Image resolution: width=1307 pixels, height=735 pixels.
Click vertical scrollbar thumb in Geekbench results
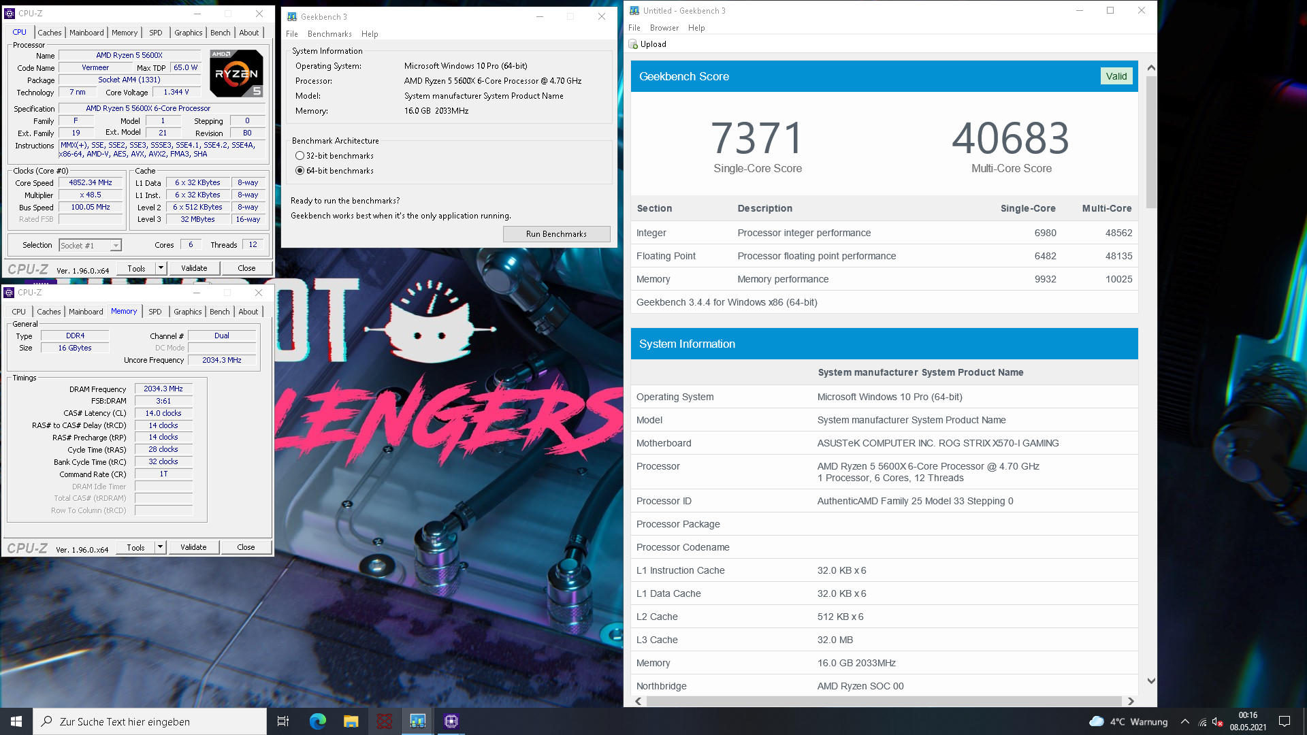[x=1150, y=142]
